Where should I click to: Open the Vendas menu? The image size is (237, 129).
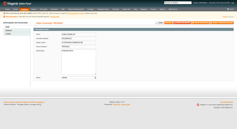[x=15, y=9]
